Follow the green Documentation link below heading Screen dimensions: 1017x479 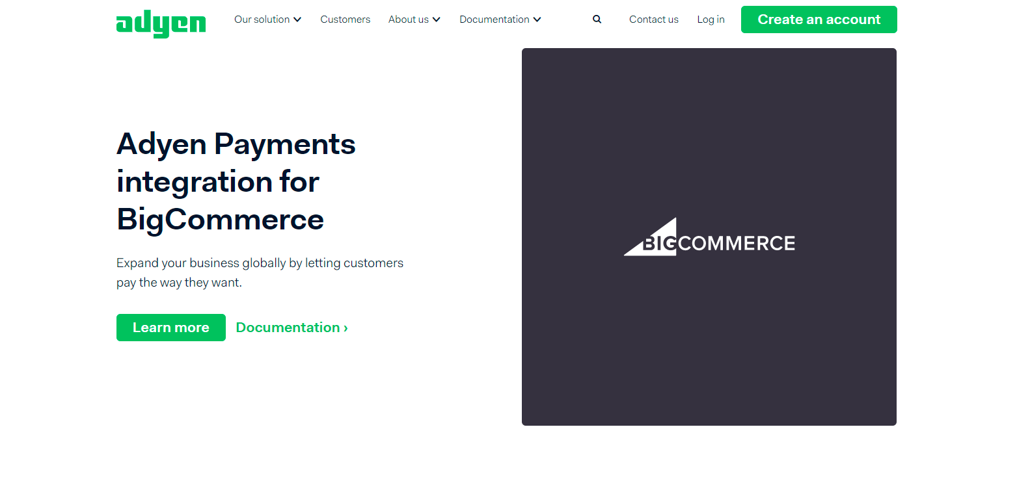(288, 328)
